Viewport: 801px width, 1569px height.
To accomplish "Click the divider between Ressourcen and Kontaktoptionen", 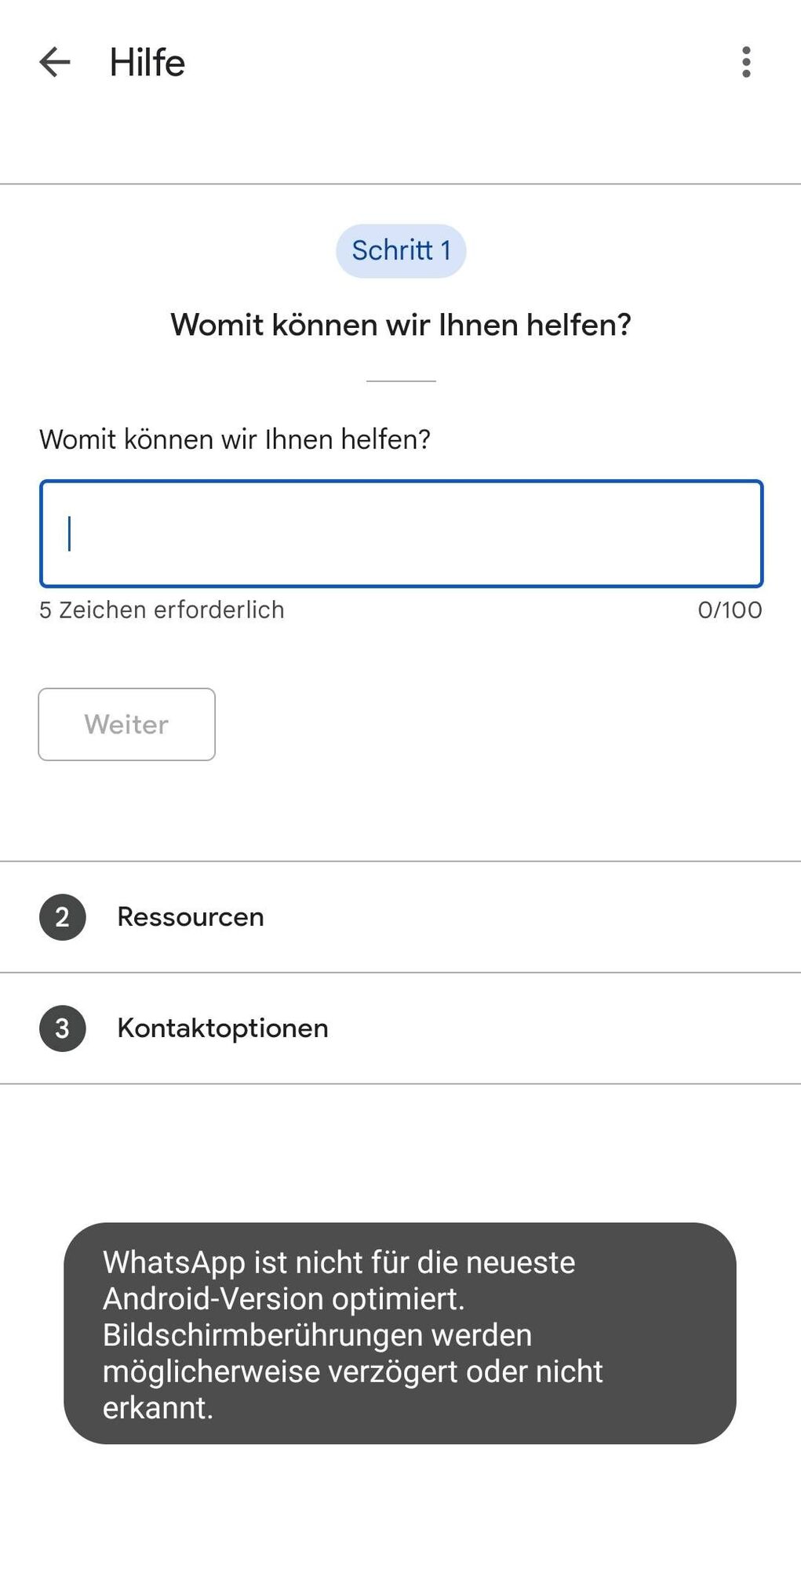I will 400,973.
